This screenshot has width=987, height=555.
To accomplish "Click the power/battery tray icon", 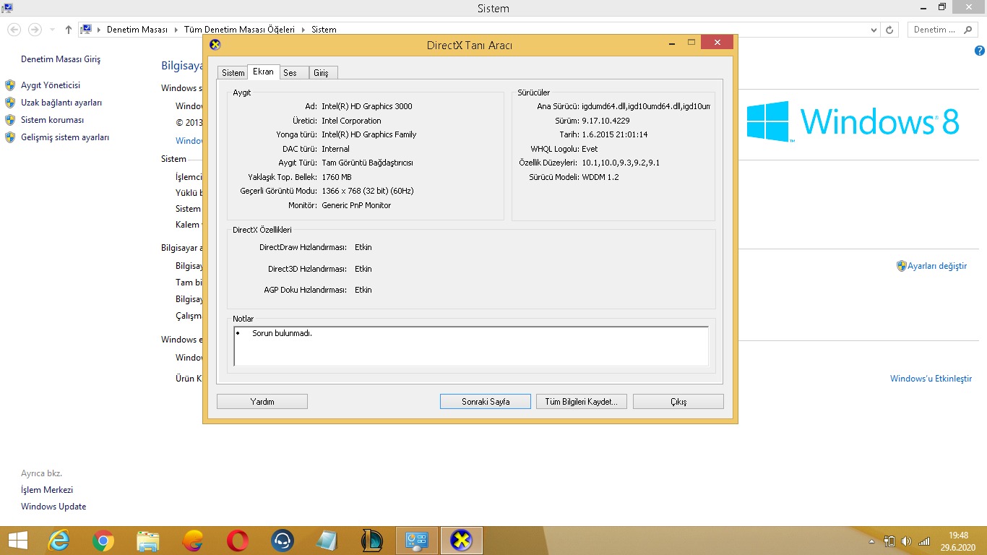I will (889, 541).
